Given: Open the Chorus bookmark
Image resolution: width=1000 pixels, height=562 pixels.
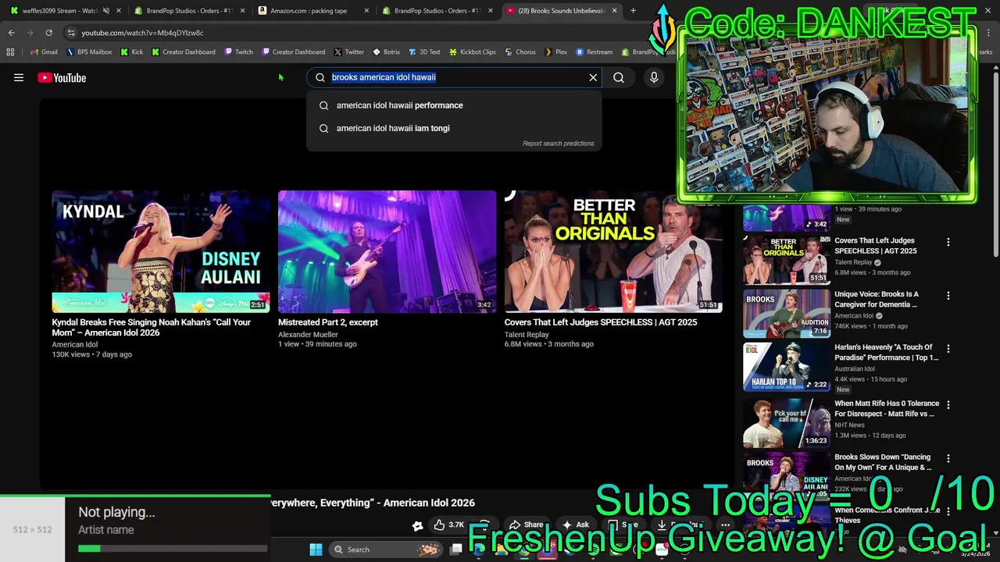Looking at the screenshot, I should (520, 52).
